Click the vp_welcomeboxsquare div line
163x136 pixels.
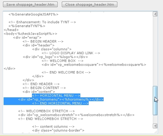pos(94,65)
